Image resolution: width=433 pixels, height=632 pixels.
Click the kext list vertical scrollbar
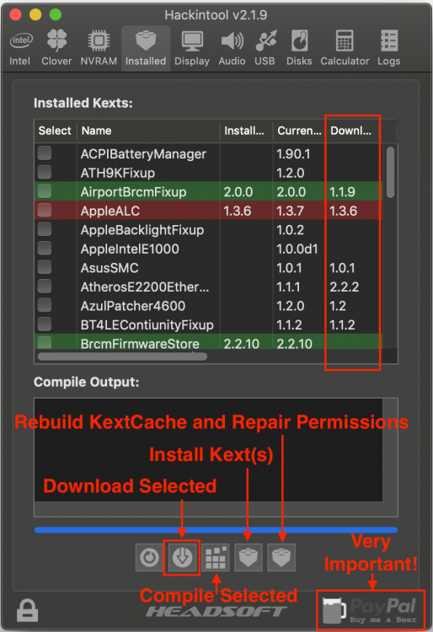390,172
